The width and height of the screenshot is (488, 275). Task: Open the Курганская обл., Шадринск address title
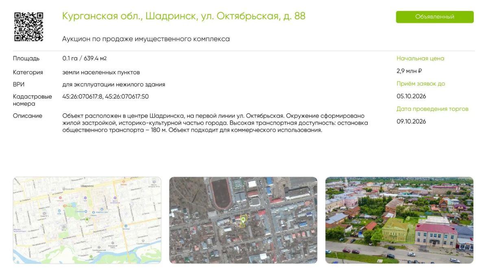[184, 16]
